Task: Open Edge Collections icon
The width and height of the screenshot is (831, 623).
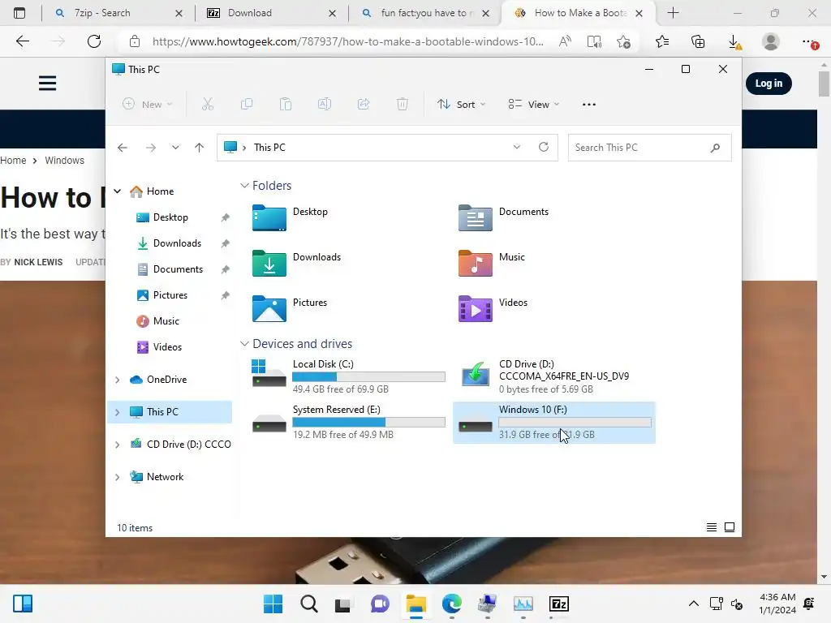Action: click(698, 41)
